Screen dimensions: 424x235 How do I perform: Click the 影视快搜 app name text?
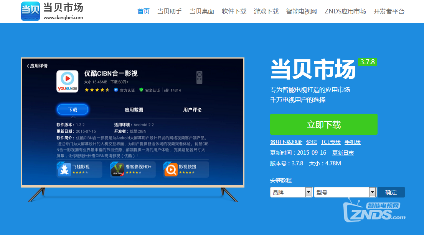coord(187,167)
